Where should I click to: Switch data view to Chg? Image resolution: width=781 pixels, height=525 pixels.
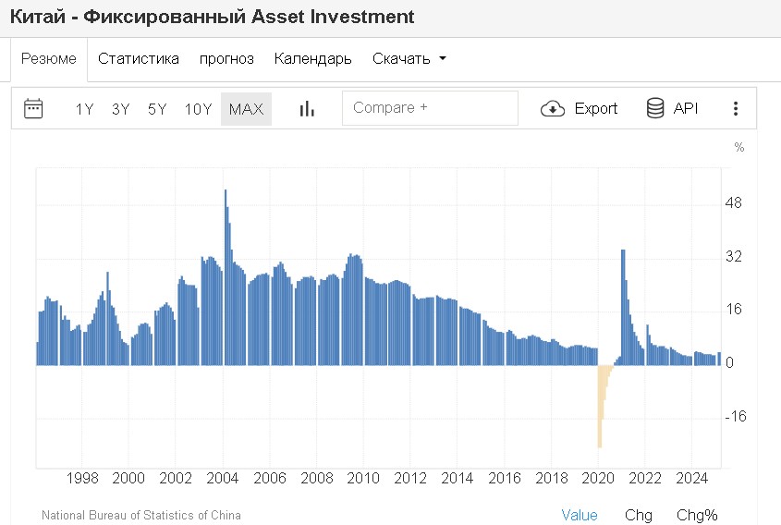click(x=638, y=515)
